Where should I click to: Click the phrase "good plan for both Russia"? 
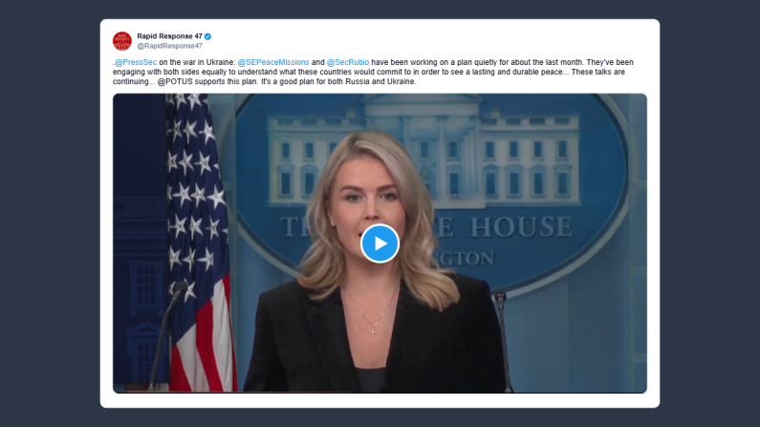324,82
